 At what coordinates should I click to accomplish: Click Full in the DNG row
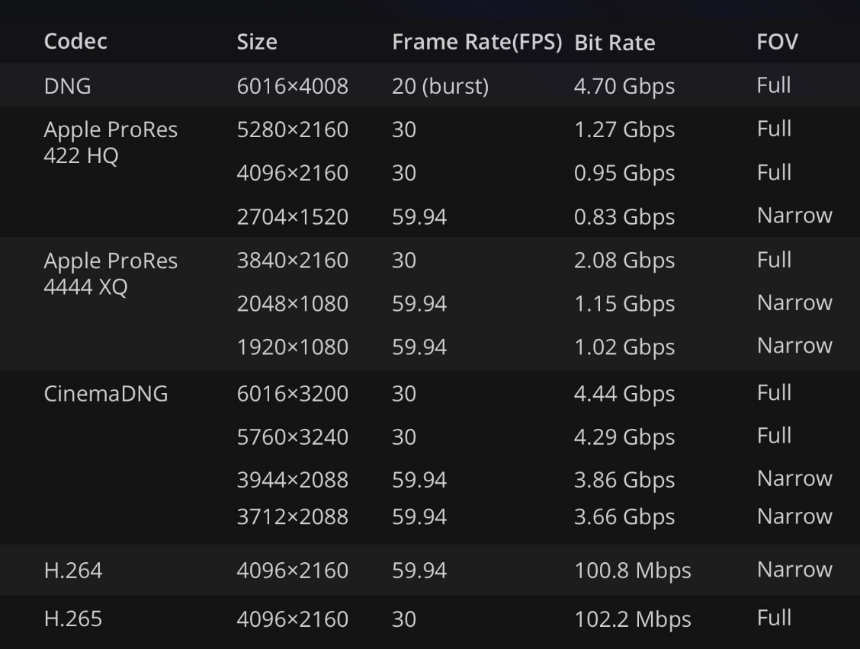[774, 85]
